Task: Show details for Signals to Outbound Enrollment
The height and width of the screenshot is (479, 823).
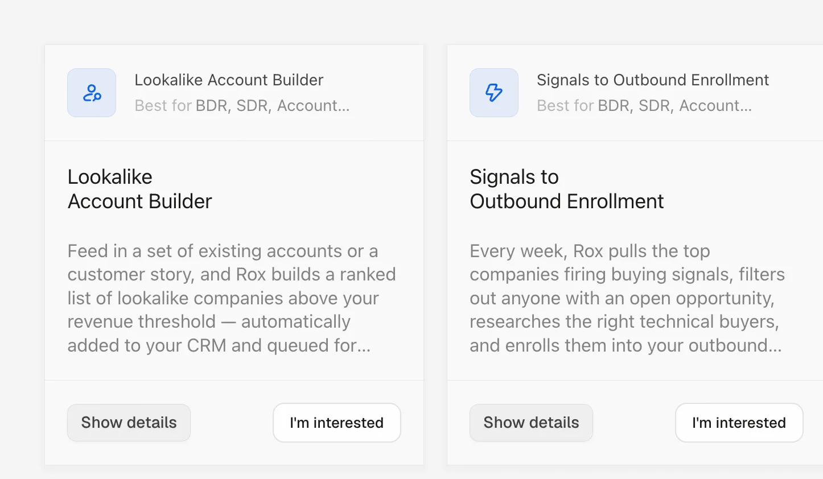Action: click(x=531, y=423)
